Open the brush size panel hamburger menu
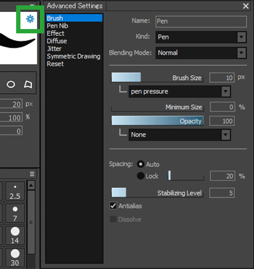254x269 pixels. point(32,174)
